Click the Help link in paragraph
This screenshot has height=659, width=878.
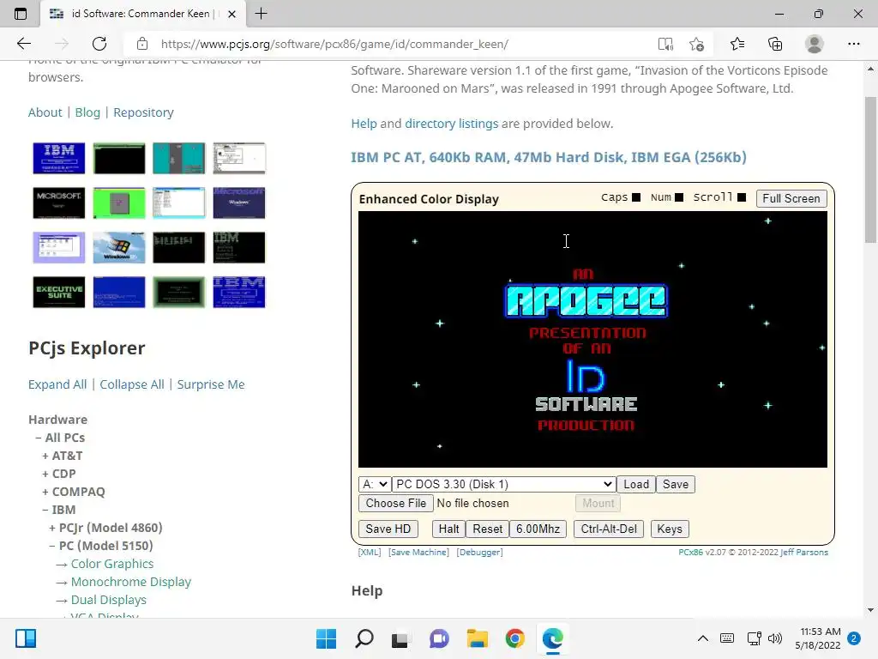(x=364, y=124)
